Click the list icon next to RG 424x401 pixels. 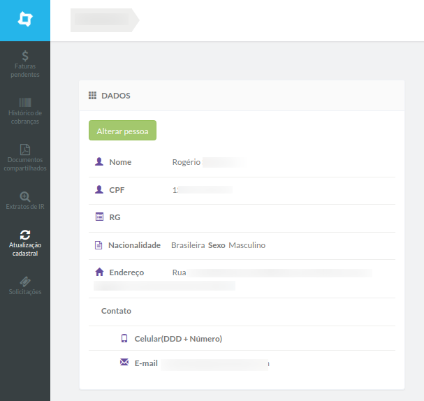click(99, 217)
